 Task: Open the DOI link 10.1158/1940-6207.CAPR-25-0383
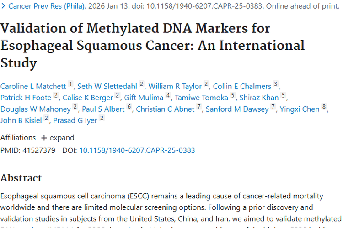(x=137, y=150)
